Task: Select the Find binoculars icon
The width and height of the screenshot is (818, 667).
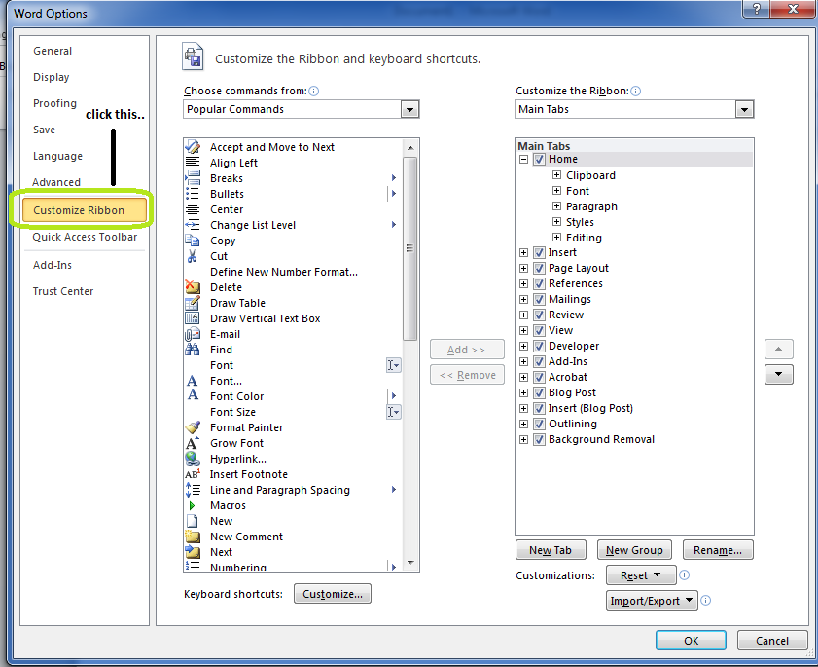Action: [x=193, y=350]
